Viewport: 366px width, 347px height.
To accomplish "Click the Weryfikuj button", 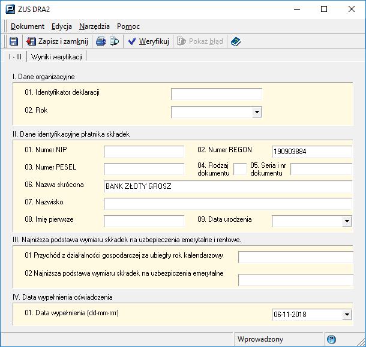I will pyautogui.click(x=149, y=41).
